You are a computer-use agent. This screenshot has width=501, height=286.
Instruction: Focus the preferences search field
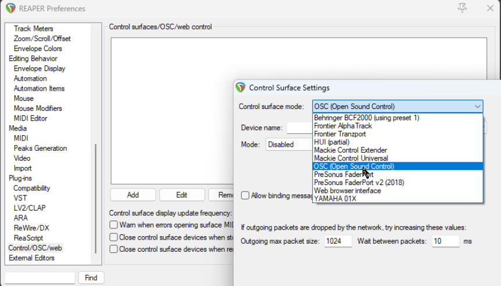40,278
